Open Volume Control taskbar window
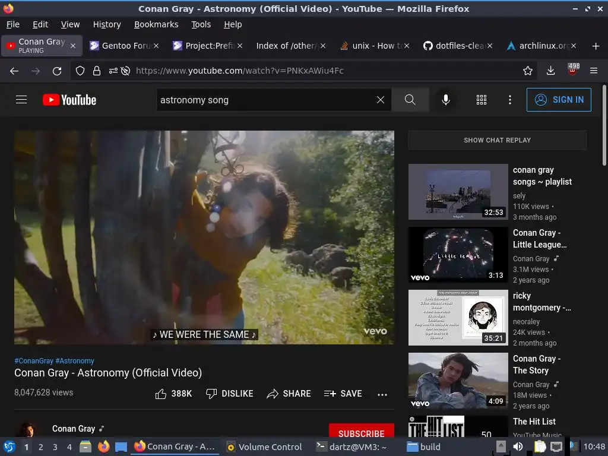Image resolution: width=608 pixels, height=456 pixels. [264, 446]
